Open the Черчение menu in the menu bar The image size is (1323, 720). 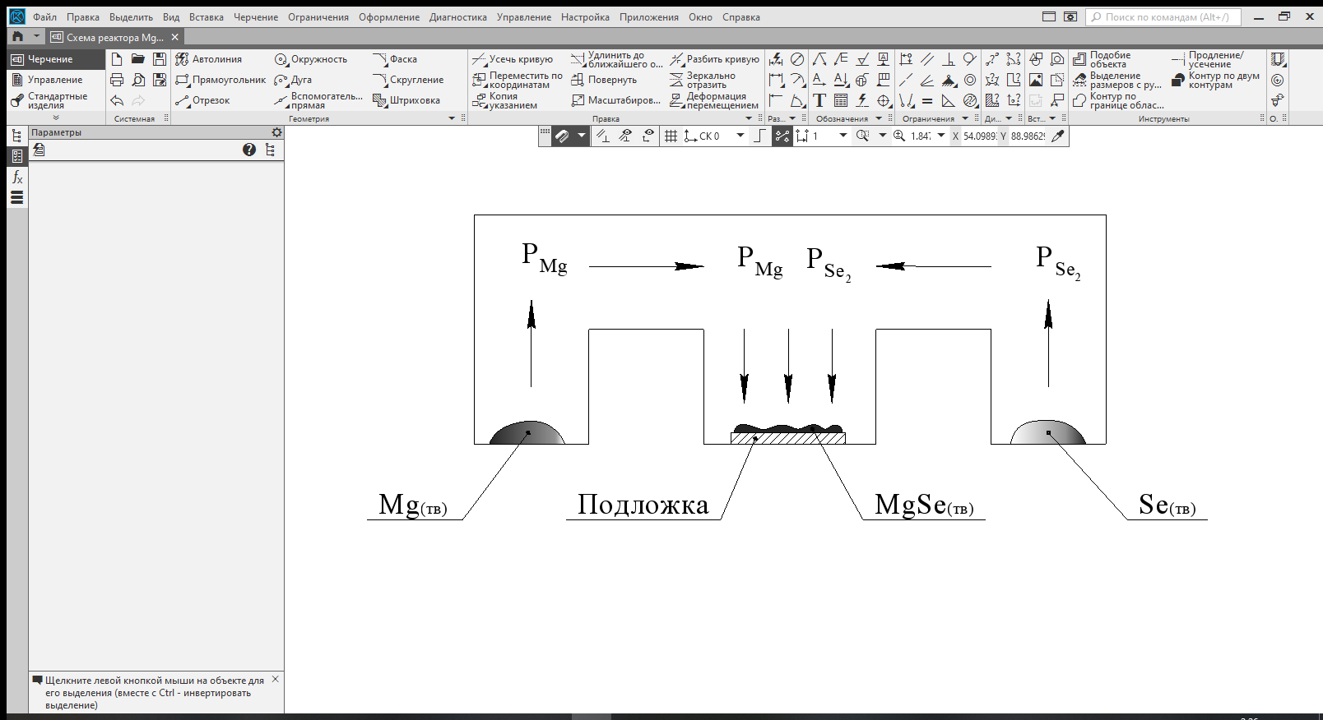[x=256, y=16]
